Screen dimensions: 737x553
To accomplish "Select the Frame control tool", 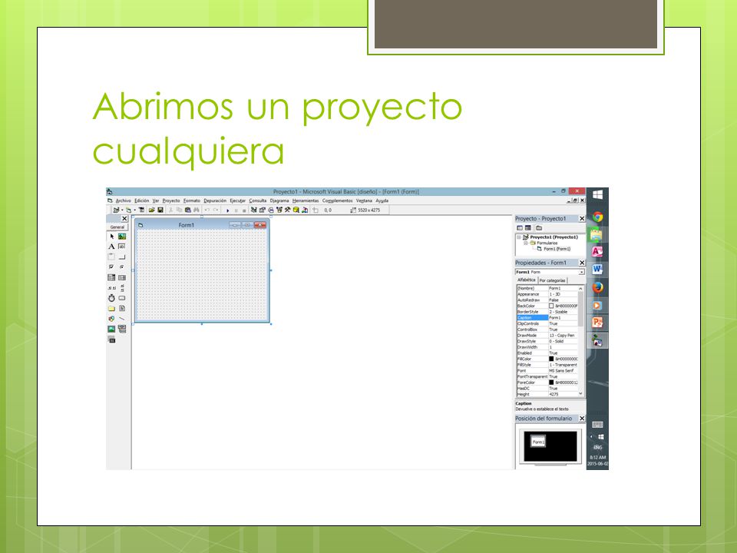I will (x=112, y=257).
